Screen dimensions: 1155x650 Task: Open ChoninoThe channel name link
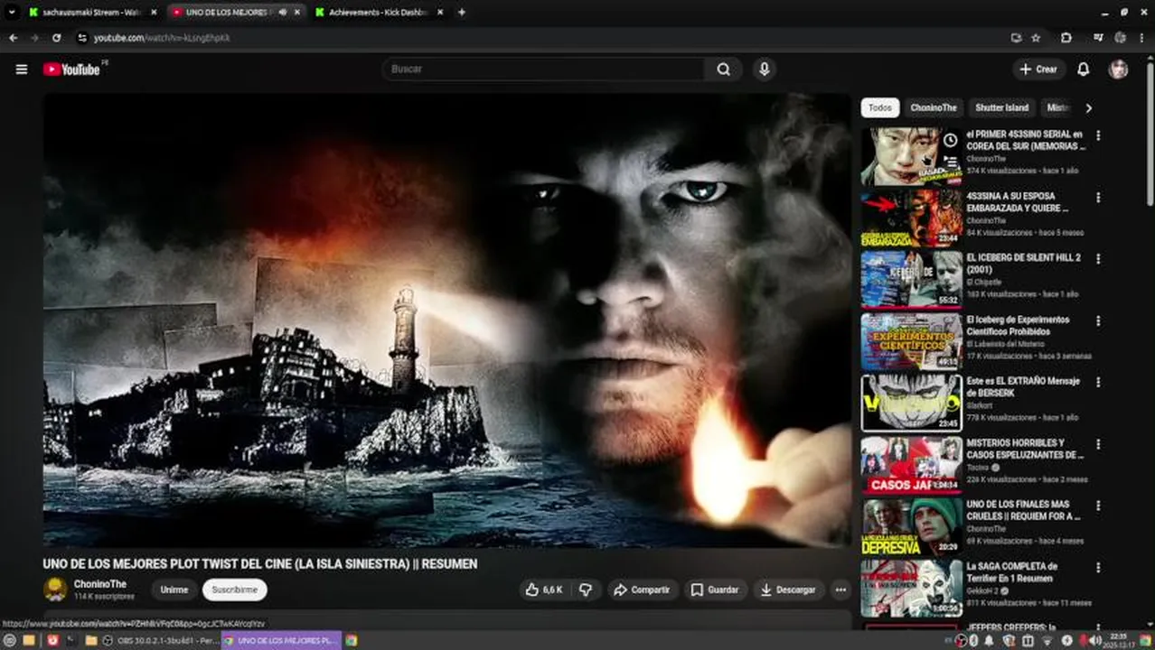(100, 584)
